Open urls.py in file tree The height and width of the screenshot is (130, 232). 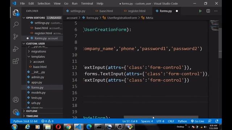click(x=36, y=103)
